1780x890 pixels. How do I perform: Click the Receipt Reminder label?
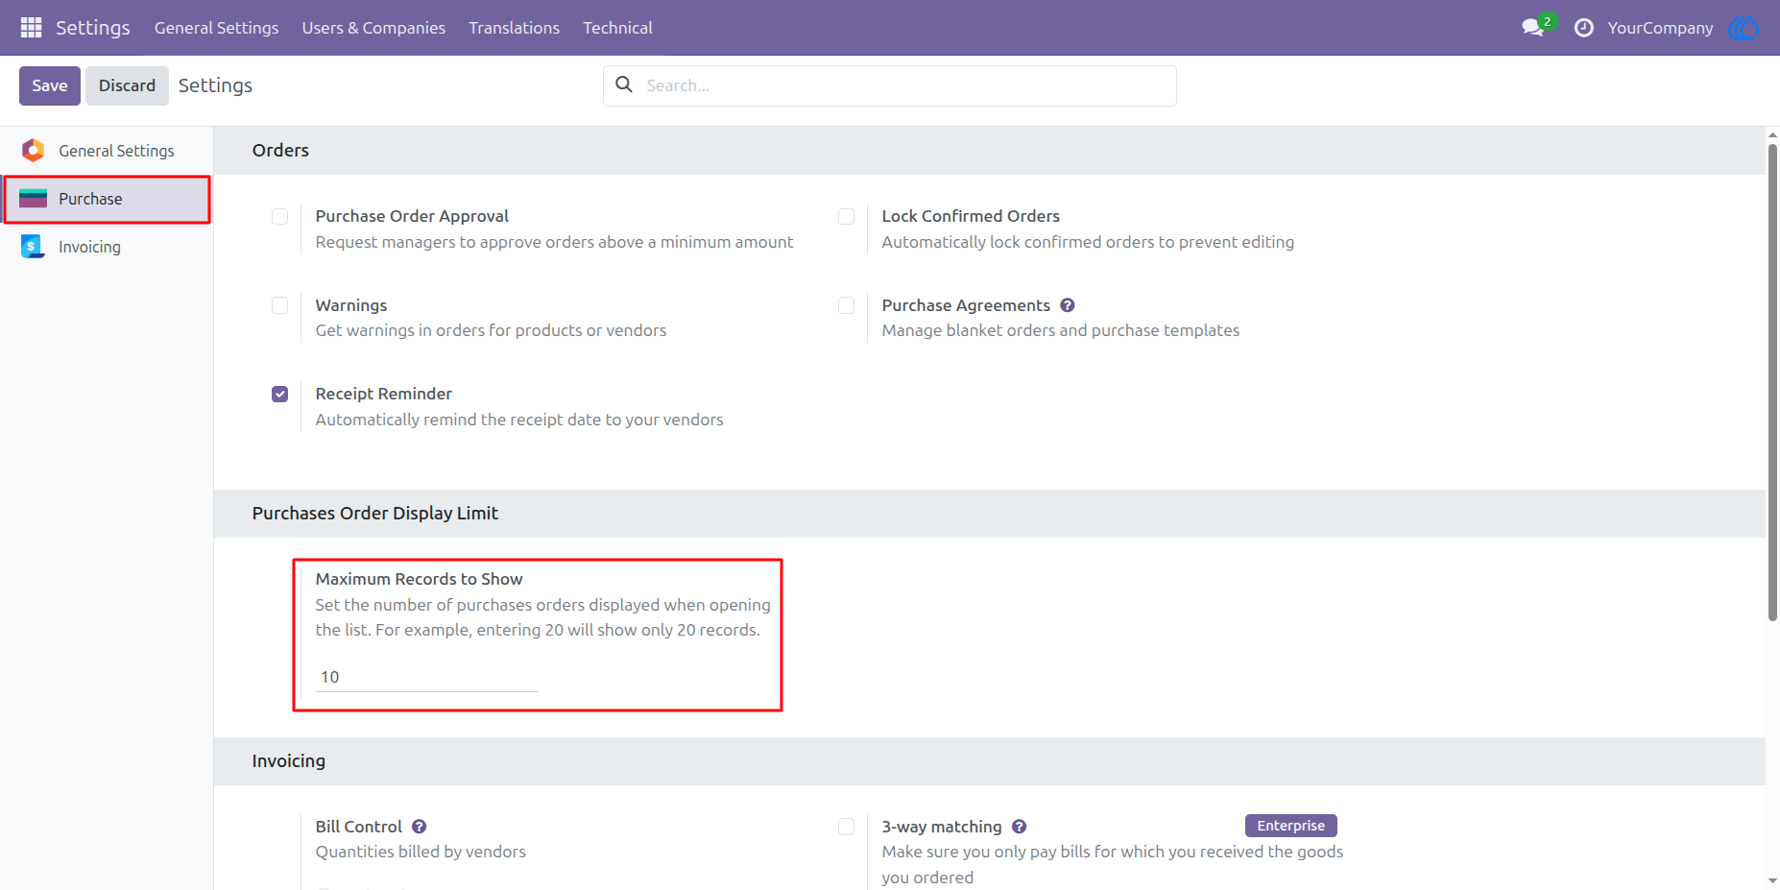click(384, 394)
